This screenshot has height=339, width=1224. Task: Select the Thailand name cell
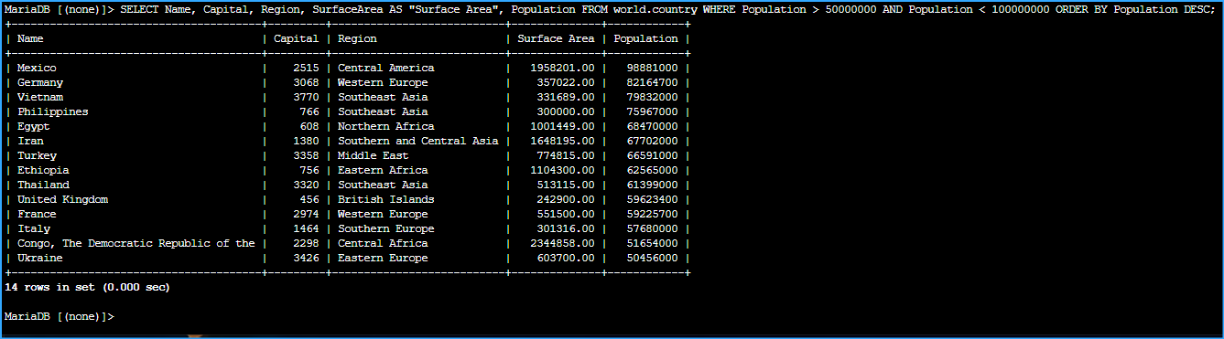tap(43, 185)
